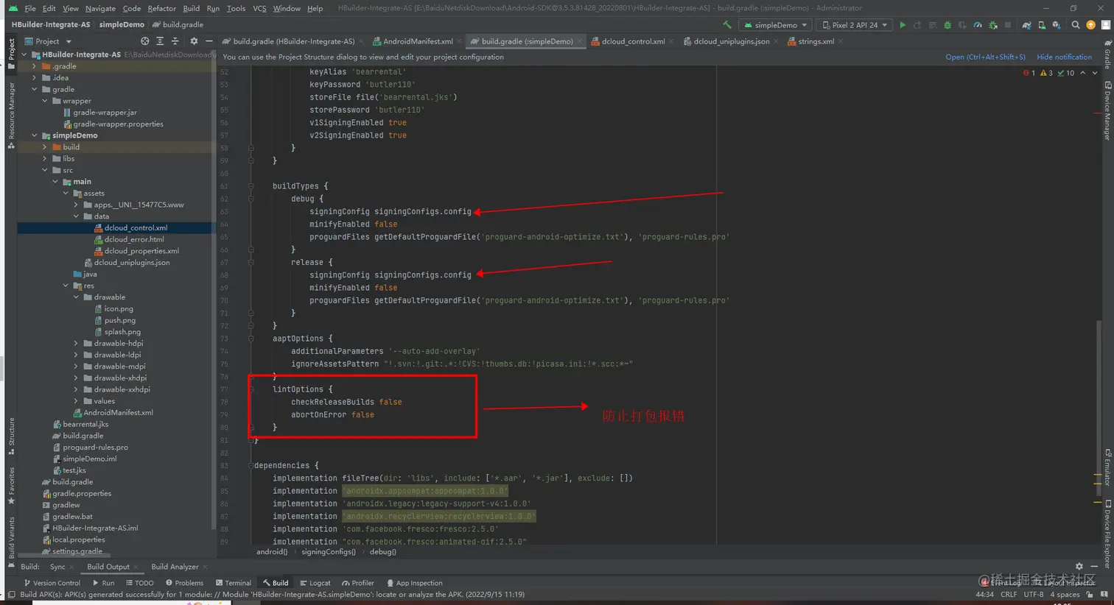Screen dimensions: 1114x605
Task: Open the Refactor menu
Action: (161, 8)
